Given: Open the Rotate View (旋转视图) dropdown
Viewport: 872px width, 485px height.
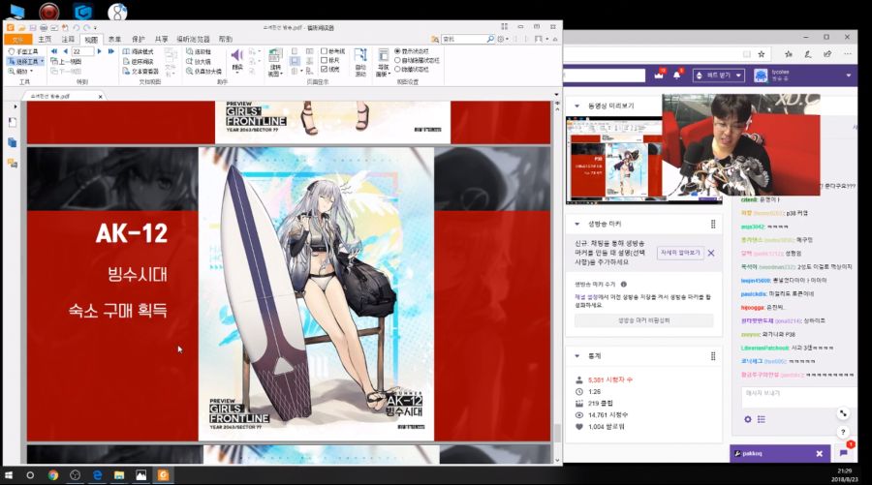Looking at the screenshot, I should (275, 62).
